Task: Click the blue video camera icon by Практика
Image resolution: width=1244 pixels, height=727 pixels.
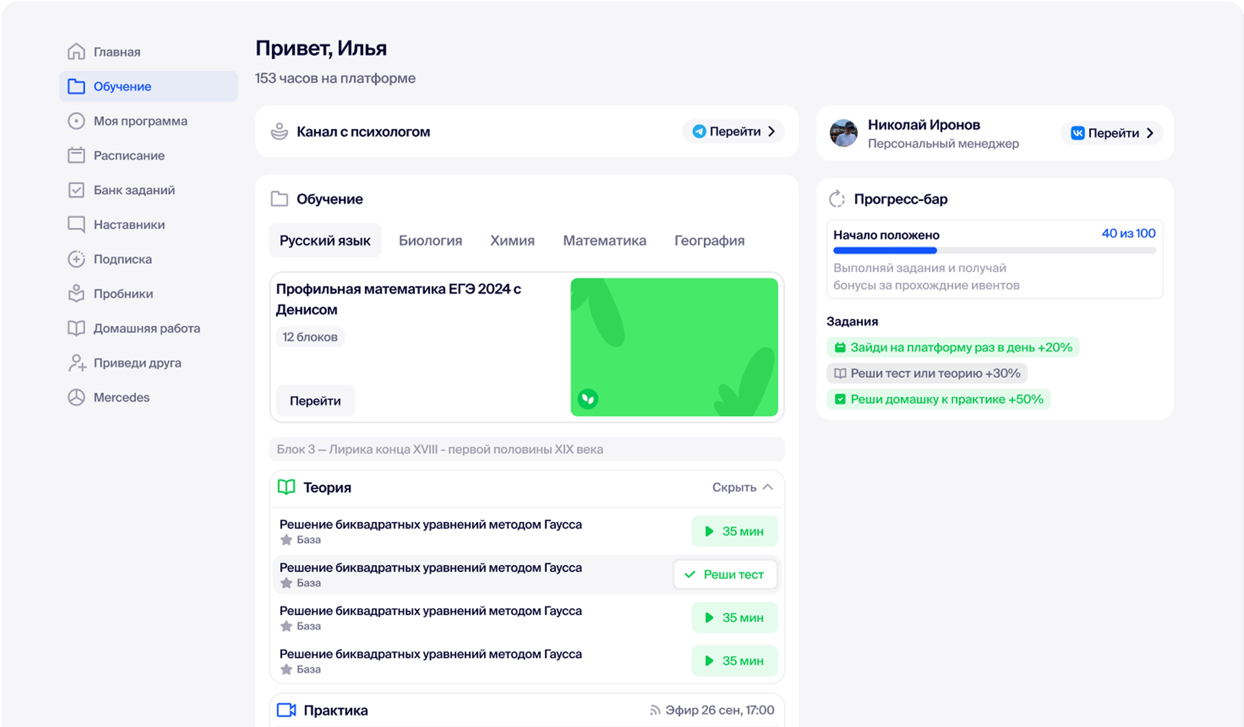Action: pyautogui.click(x=286, y=710)
